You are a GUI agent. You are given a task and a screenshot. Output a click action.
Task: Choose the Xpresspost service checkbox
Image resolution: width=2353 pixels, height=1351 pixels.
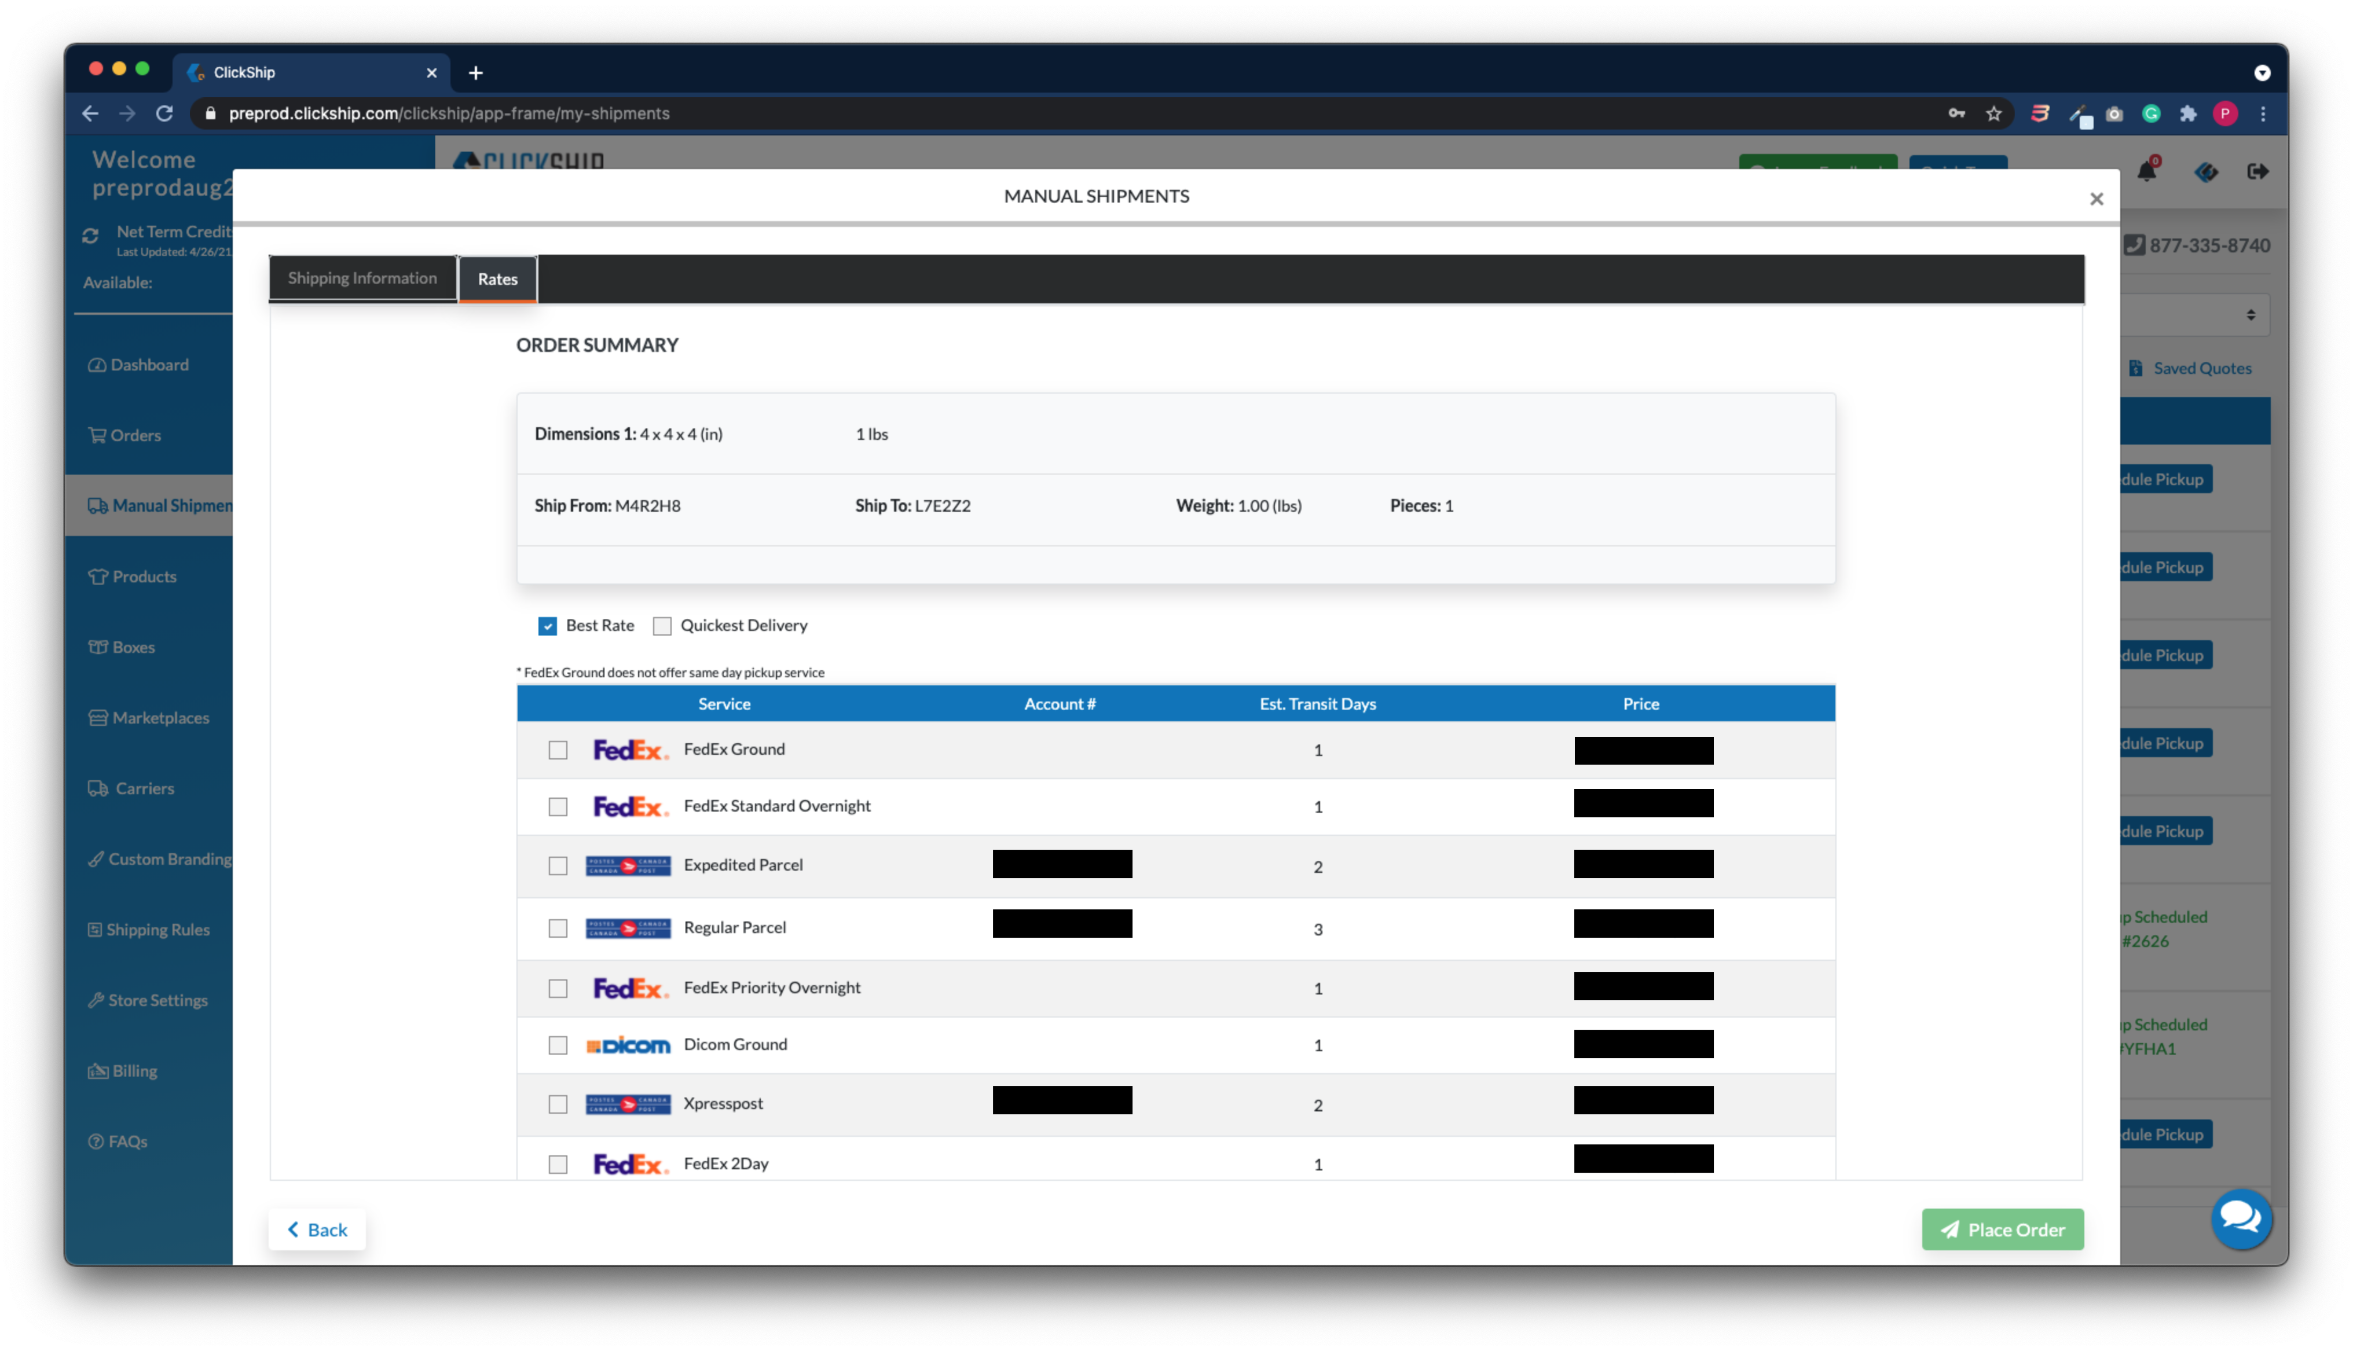point(558,1104)
